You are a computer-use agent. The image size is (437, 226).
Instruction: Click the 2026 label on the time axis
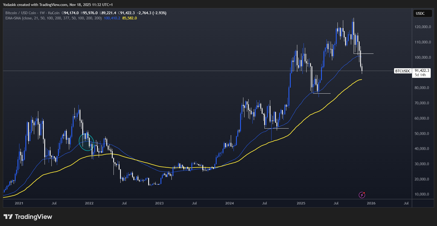click(371, 203)
